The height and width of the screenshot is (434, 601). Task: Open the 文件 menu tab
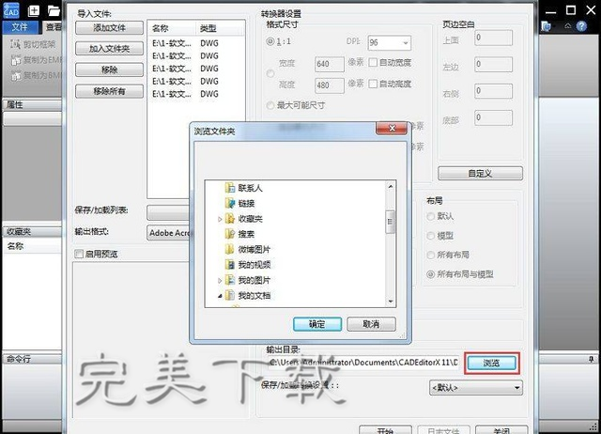tap(20, 27)
